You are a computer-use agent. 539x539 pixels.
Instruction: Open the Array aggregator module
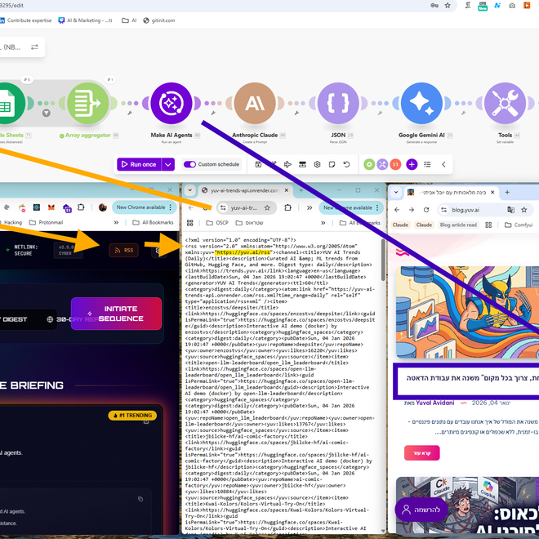point(87,104)
